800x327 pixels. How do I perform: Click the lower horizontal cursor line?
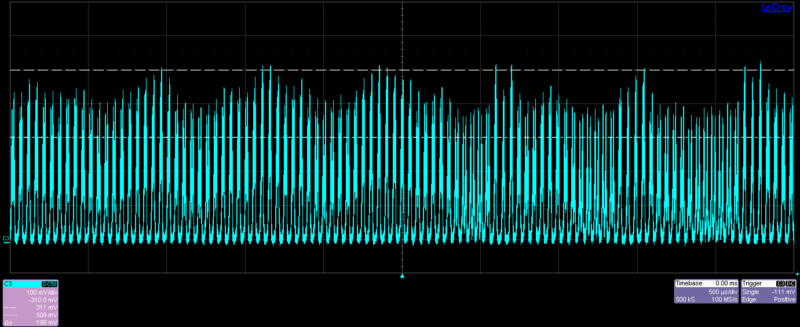tap(402, 138)
